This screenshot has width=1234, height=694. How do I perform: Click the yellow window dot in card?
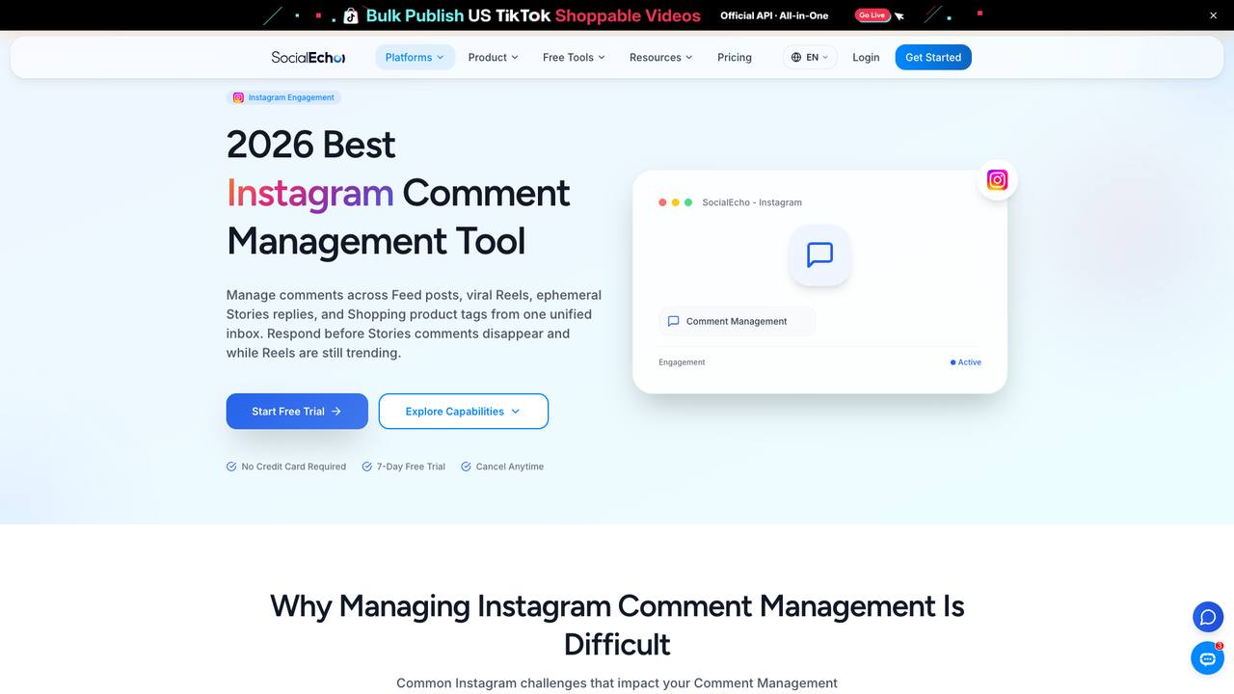(675, 202)
